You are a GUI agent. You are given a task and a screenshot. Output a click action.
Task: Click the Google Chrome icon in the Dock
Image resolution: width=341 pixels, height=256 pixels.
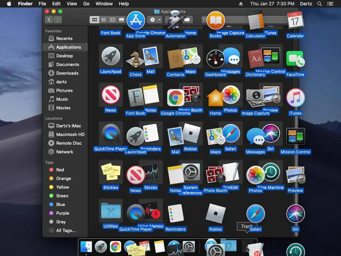point(115,247)
